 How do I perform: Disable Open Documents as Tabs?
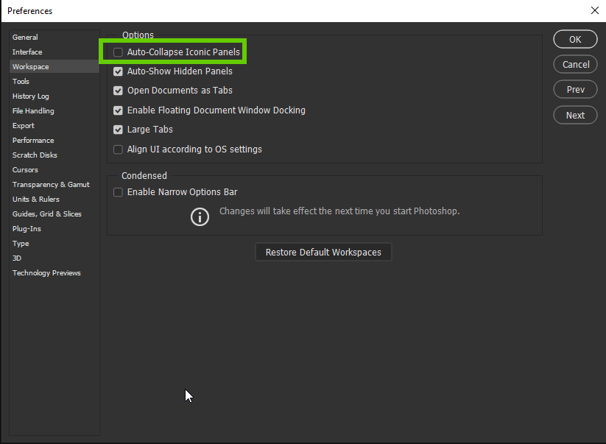click(118, 91)
